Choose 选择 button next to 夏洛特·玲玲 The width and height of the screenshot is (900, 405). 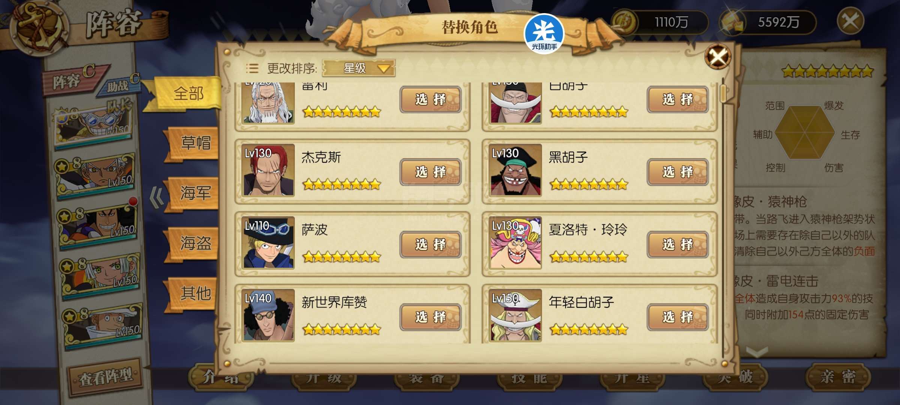coord(677,245)
